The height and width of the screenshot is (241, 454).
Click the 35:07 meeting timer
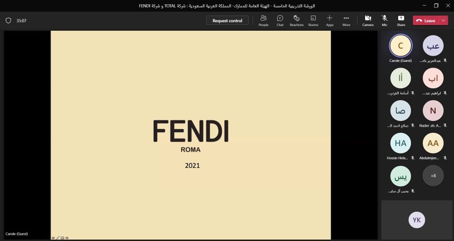(x=21, y=20)
